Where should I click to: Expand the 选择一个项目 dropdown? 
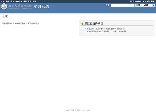(x=145, y=5)
